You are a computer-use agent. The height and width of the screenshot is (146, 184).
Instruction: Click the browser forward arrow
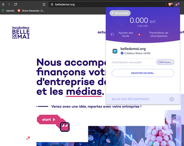click(9, 4)
